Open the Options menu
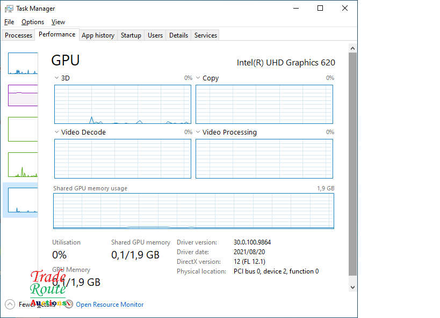This screenshot has height=318, width=440. coord(33,22)
